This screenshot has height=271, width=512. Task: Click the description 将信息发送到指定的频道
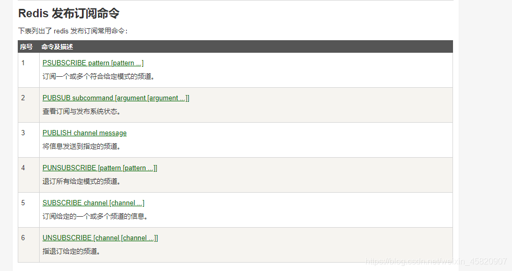coord(81,146)
